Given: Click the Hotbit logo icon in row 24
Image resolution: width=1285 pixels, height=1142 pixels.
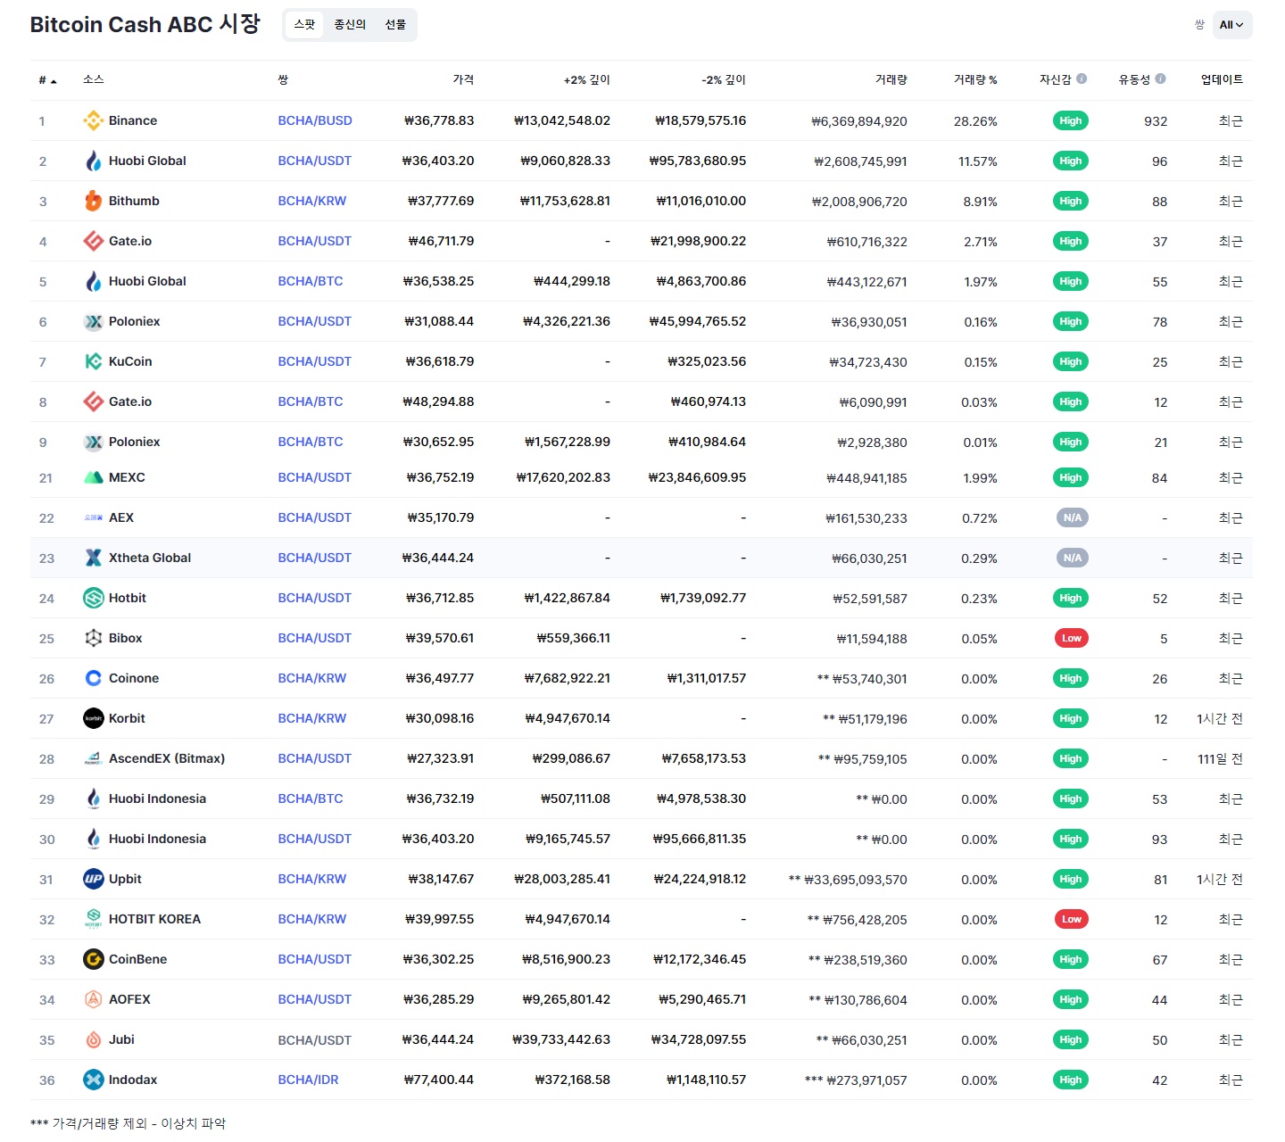Looking at the screenshot, I should [93, 598].
